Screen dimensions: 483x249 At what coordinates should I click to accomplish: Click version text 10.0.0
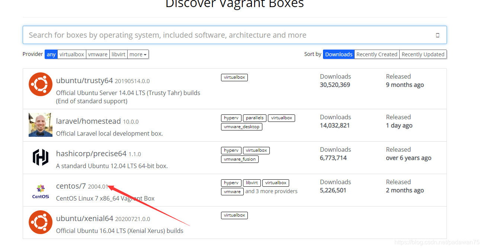[131, 122]
